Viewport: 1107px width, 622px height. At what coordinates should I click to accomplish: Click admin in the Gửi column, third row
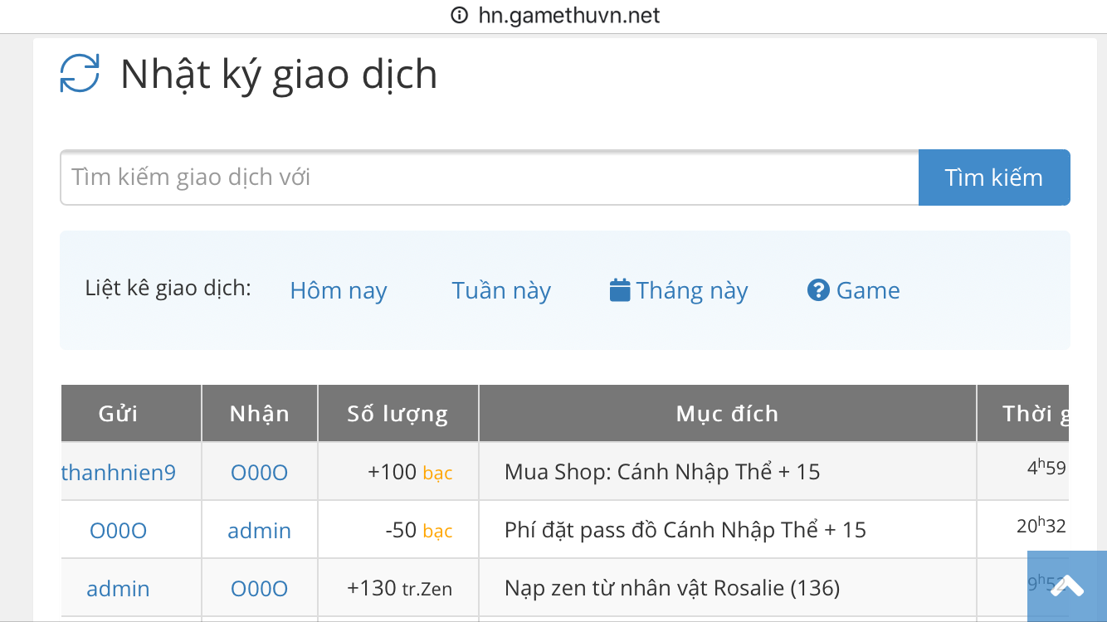point(118,588)
